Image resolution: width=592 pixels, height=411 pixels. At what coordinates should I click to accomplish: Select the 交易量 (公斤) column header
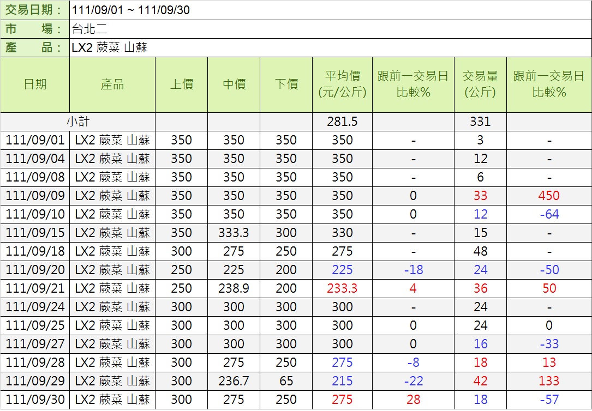[480, 84]
